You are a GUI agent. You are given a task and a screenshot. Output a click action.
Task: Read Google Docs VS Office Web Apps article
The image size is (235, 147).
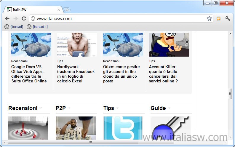pyautogui.click(x=29, y=74)
